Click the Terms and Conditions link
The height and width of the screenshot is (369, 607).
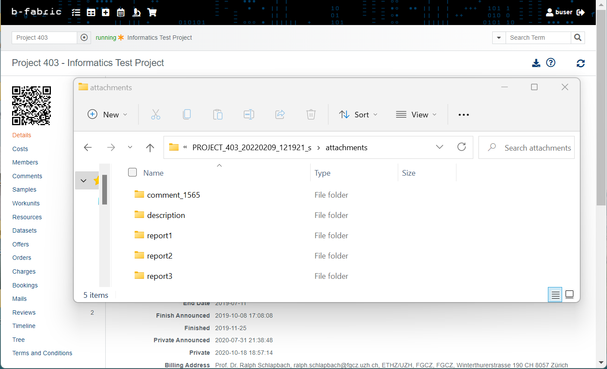tap(42, 353)
